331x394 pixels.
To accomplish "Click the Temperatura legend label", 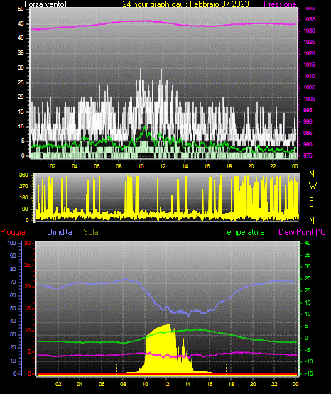I will tap(244, 232).
